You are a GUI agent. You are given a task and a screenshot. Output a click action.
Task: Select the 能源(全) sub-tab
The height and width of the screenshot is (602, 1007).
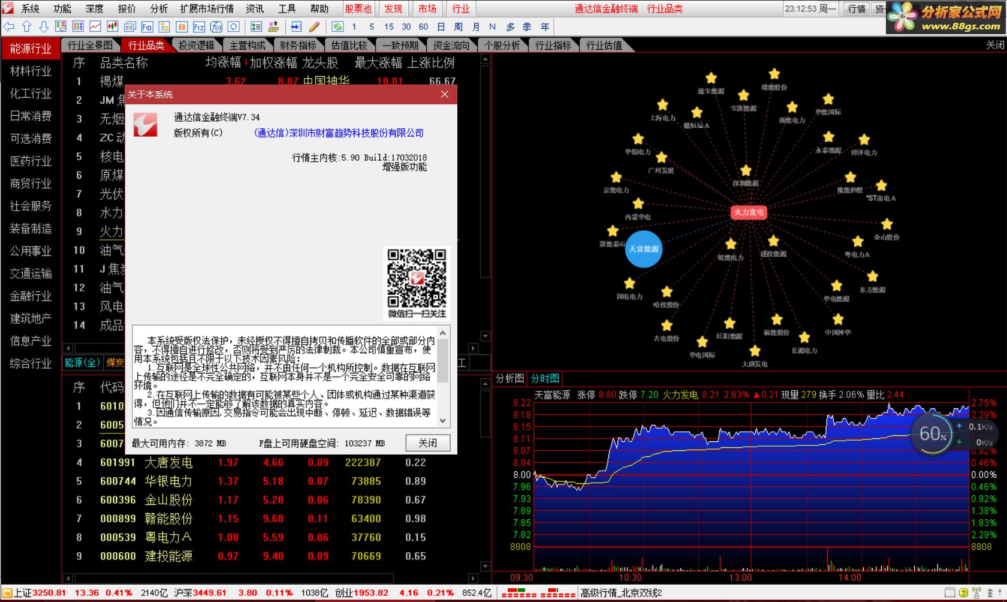pos(82,362)
